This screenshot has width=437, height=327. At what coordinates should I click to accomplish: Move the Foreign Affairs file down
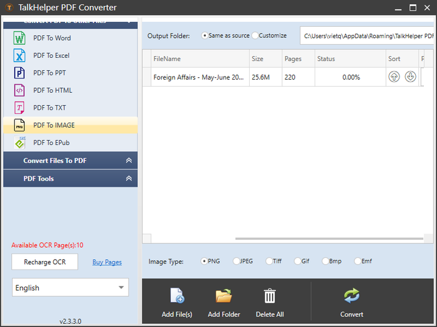click(x=410, y=77)
